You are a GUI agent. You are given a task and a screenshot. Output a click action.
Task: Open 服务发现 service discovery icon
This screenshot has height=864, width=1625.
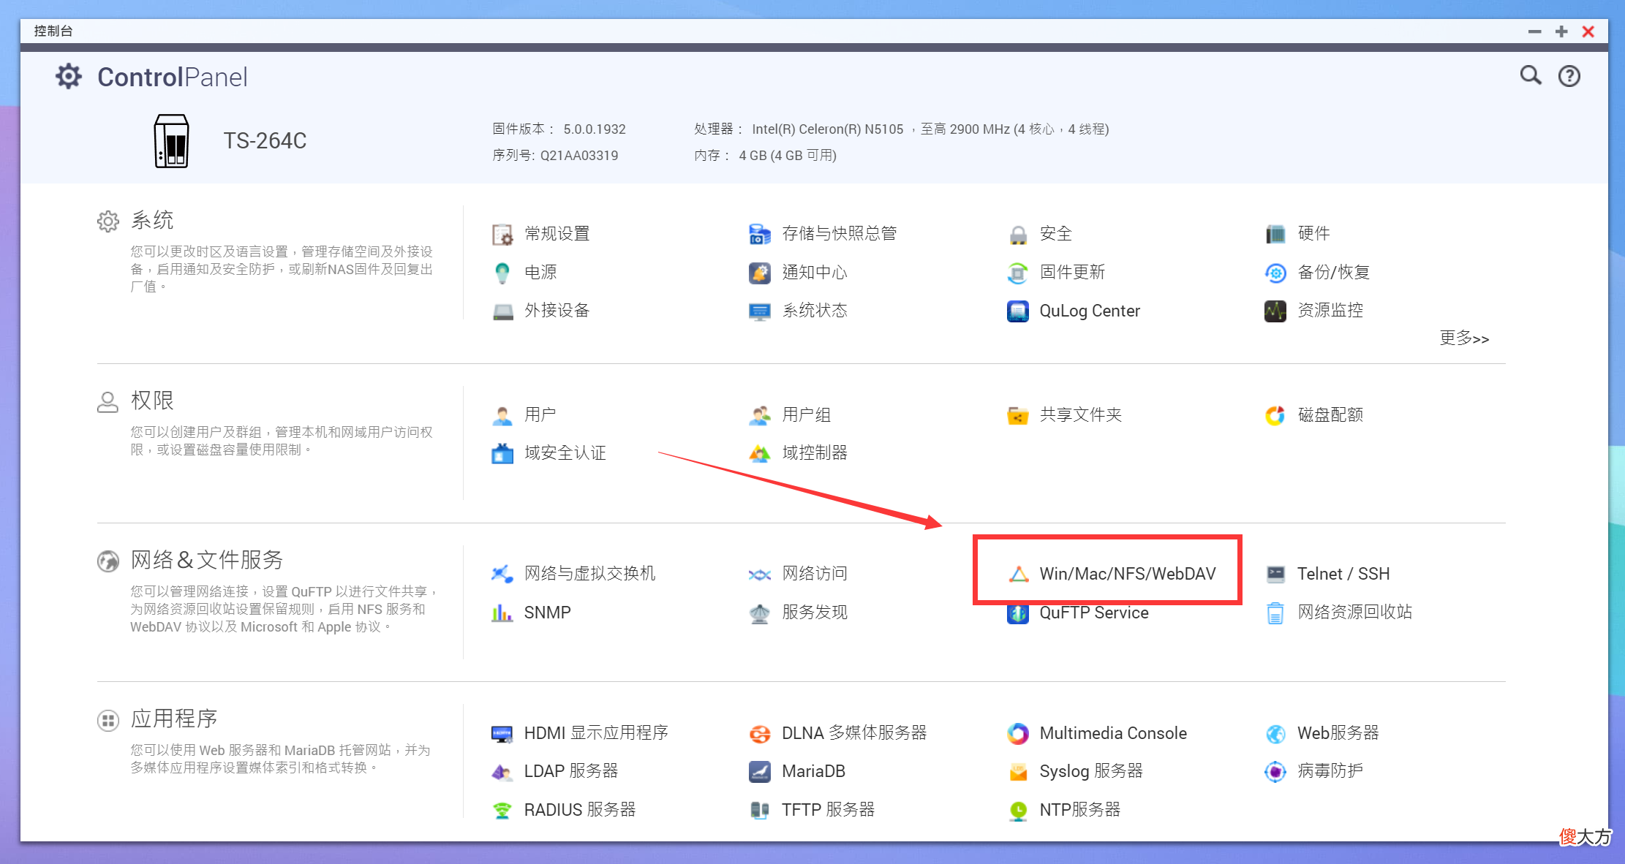760,613
